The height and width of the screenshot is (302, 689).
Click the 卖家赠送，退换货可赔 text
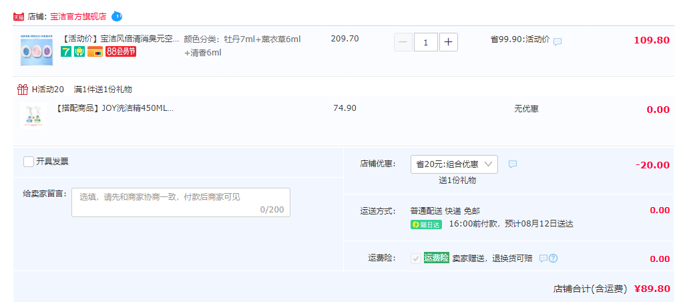coord(492,258)
